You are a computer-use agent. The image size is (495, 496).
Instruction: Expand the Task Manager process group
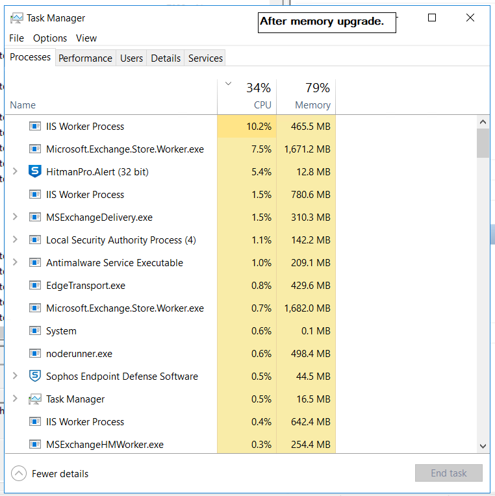[x=15, y=399]
